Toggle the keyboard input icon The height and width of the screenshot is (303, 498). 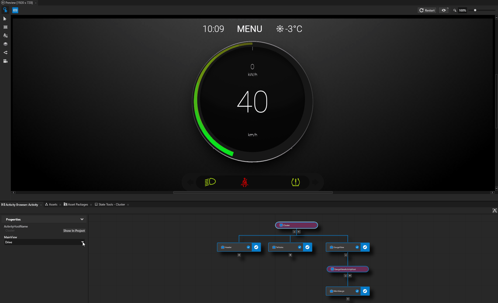15,10
